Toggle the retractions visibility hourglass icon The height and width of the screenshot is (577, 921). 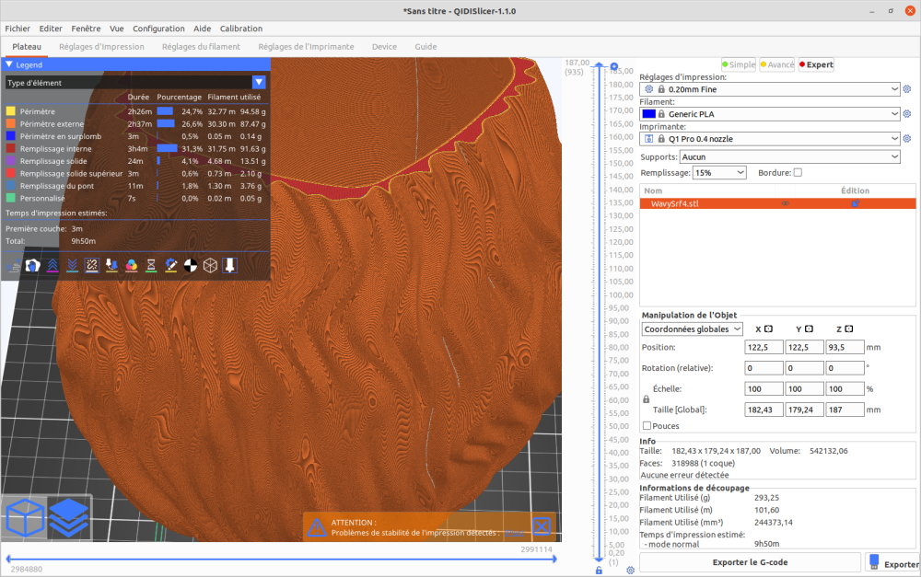click(x=151, y=265)
